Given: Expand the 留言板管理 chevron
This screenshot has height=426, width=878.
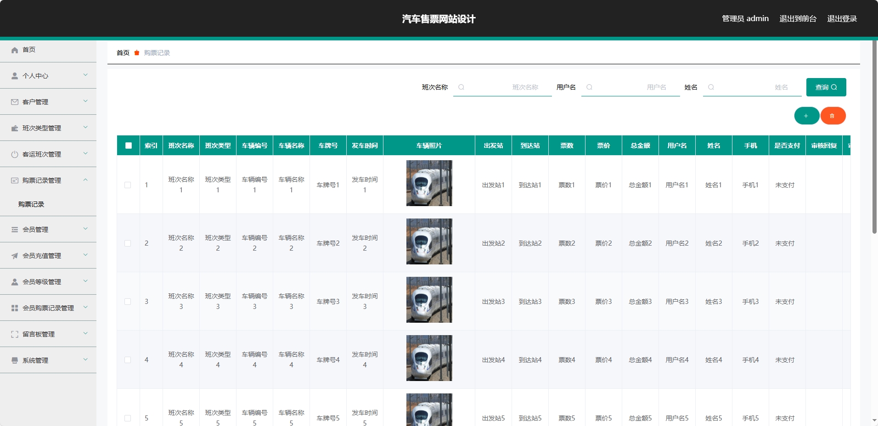Looking at the screenshot, I should click(x=85, y=334).
